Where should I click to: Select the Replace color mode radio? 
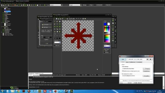point(104,52)
